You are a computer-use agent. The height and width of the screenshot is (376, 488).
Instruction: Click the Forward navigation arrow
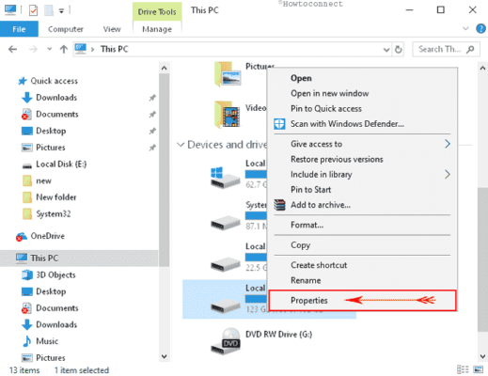(x=33, y=49)
